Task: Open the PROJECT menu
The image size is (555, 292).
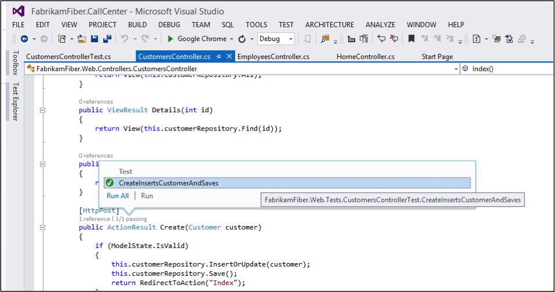Action: [103, 25]
